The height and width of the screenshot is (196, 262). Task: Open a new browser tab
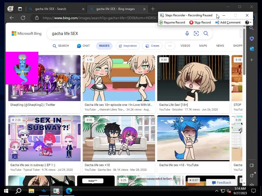pos(153,9)
